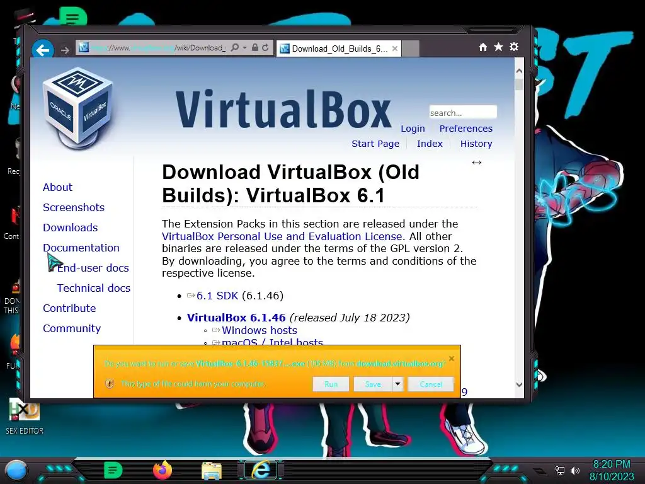Open Technical docs sidebar link
This screenshot has height=484, width=645.
[93, 288]
